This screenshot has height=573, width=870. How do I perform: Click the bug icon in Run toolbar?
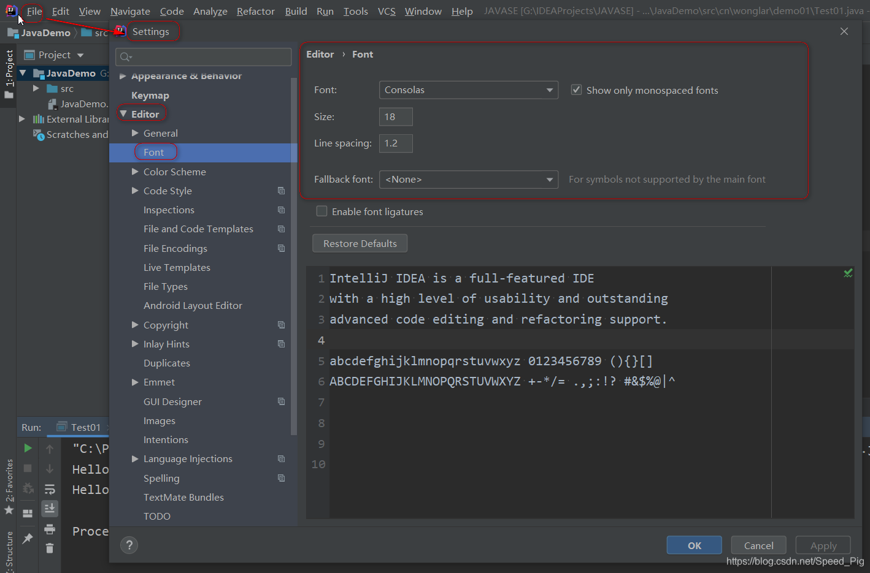[28, 488]
